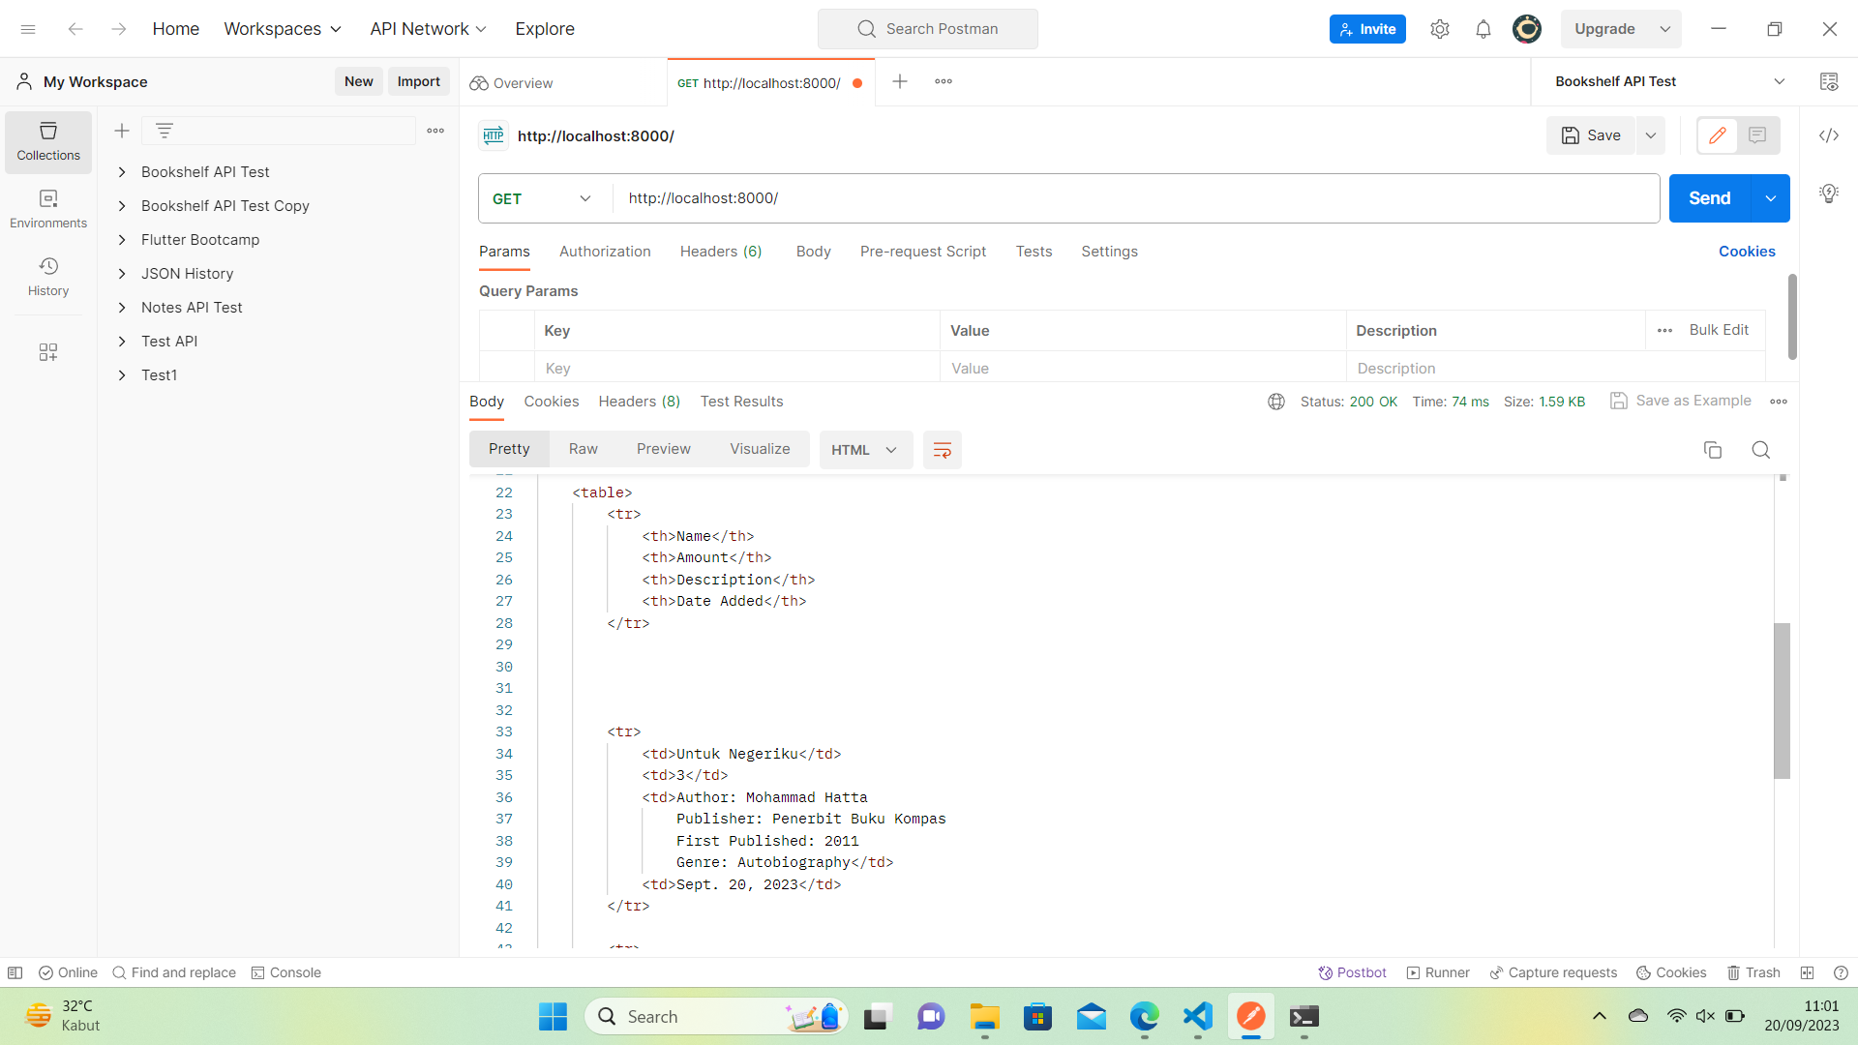
Task: Open the Collection Runner
Action: 1438,972
